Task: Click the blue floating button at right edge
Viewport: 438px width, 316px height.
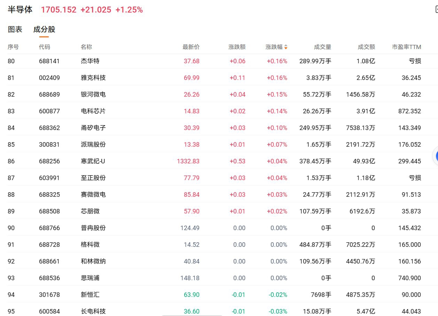Action: pyautogui.click(x=435, y=156)
